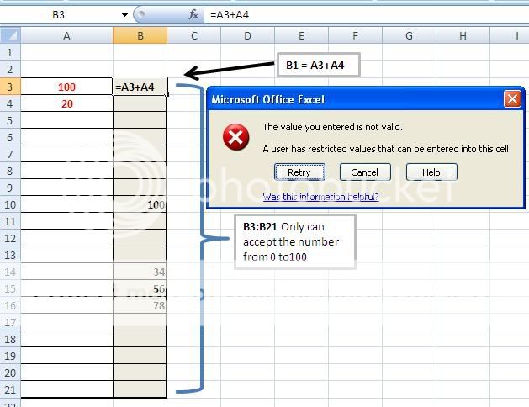Select row 3 header
The width and height of the screenshot is (529, 407).
pyautogui.click(x=10, y=87)
